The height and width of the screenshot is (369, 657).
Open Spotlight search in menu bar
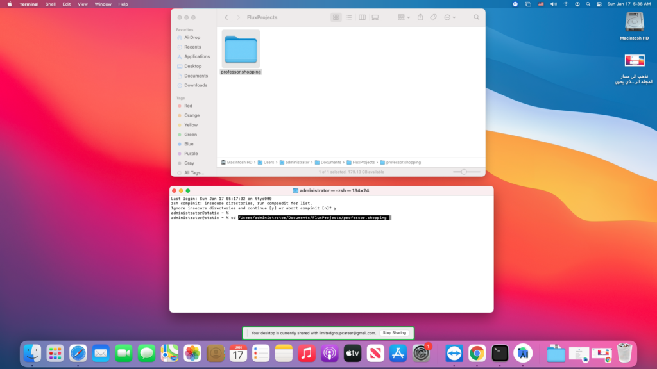[x=588, y=4]
